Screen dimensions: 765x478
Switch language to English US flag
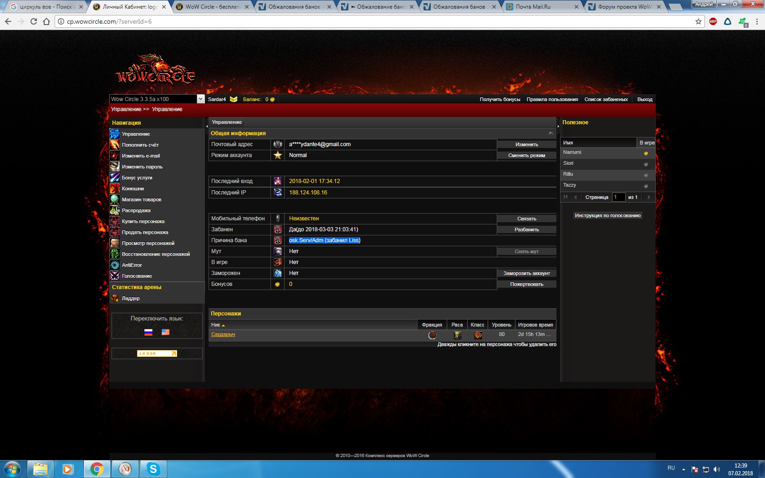pos(165,332)
